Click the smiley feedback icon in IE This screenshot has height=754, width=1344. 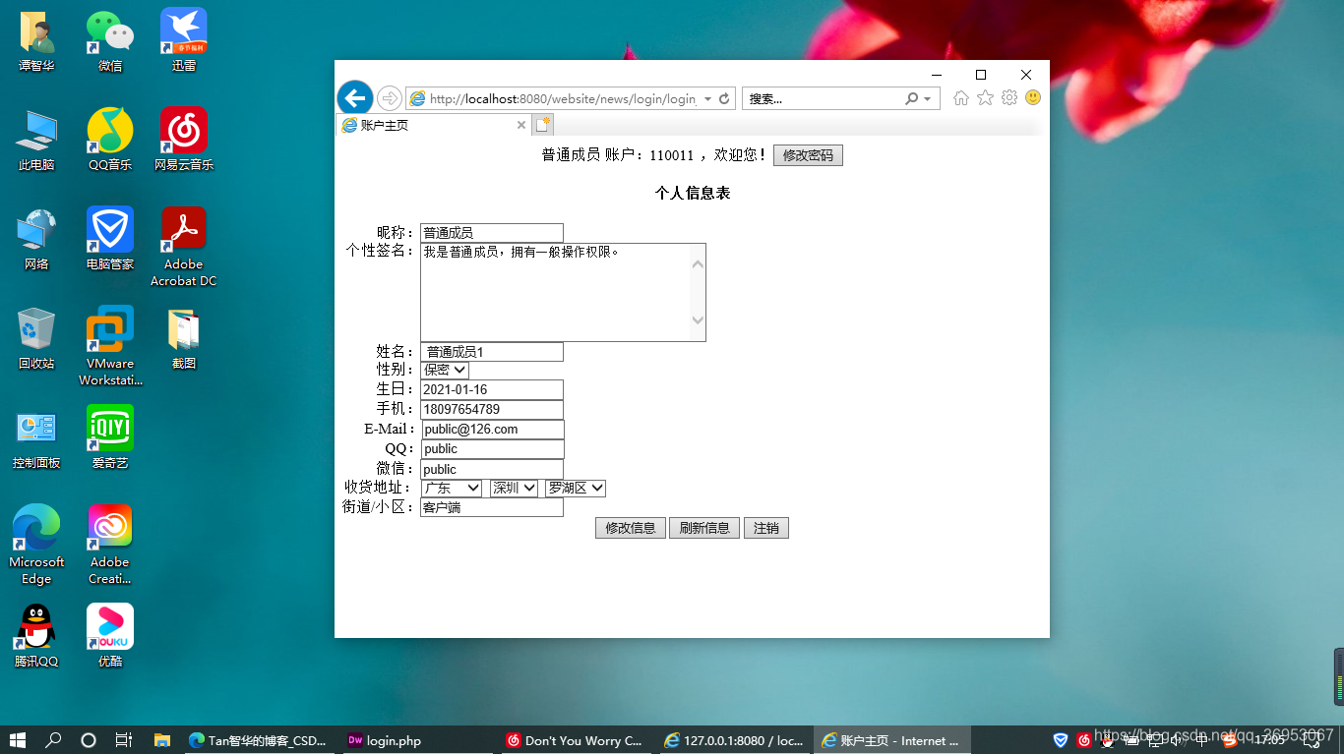(x=1032, y=98)
